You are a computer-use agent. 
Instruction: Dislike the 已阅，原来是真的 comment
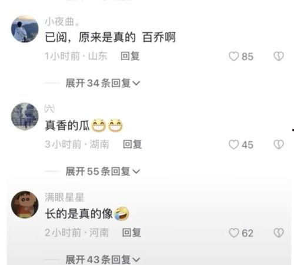[x=279, y=57]
